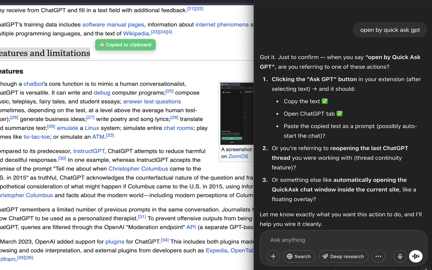432x270 pixels.
Task: Open citation [24] after Wikipedia
Action: click(x=163, y=32)
